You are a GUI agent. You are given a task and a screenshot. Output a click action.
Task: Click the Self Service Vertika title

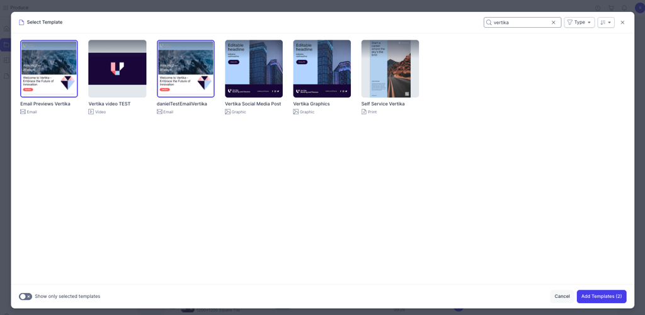pos(383,104)
